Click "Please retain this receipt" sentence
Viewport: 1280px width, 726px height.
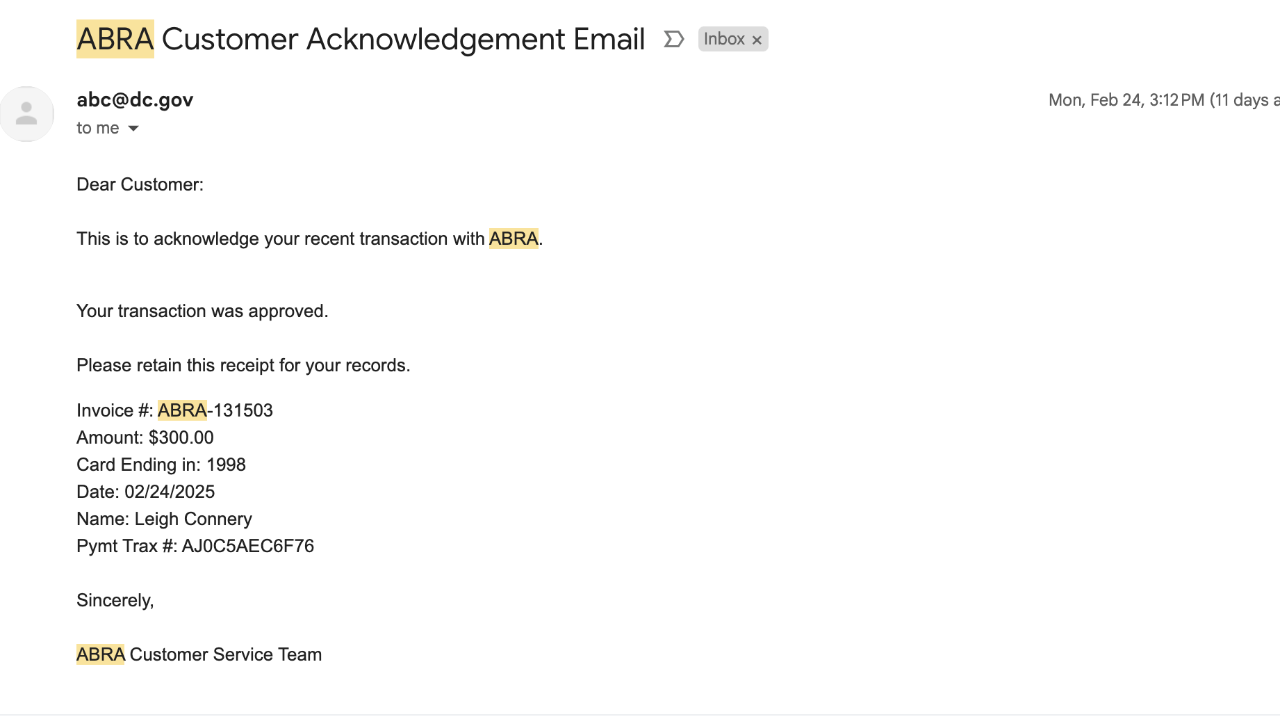click(x=243, y=365)
